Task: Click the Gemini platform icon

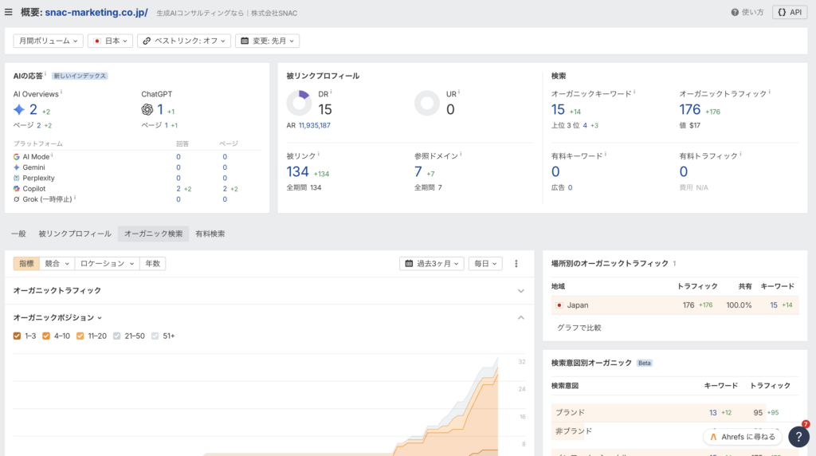Action: (x=16, y=167)
